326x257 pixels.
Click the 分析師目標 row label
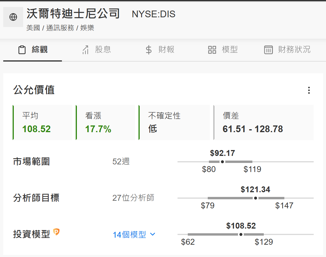[x=36, y=198]
